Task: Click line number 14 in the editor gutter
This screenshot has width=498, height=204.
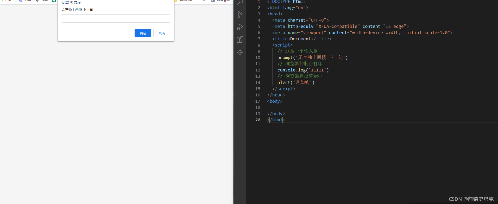Action: pos(258,82)
